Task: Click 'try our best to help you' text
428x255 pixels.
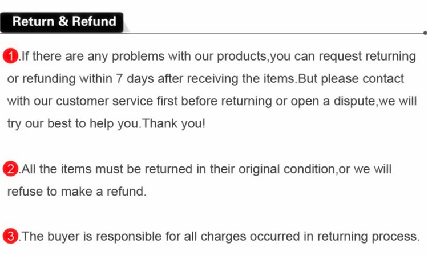Action: click(73, 124)
